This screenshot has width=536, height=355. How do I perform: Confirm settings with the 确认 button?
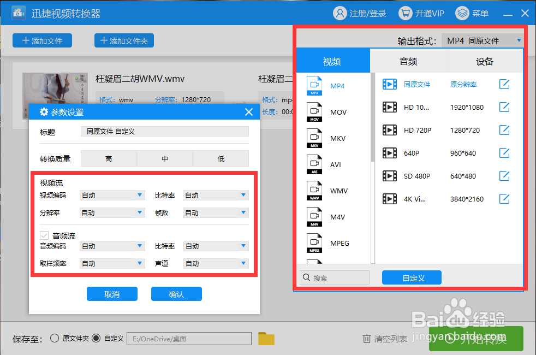click(176, 293)
